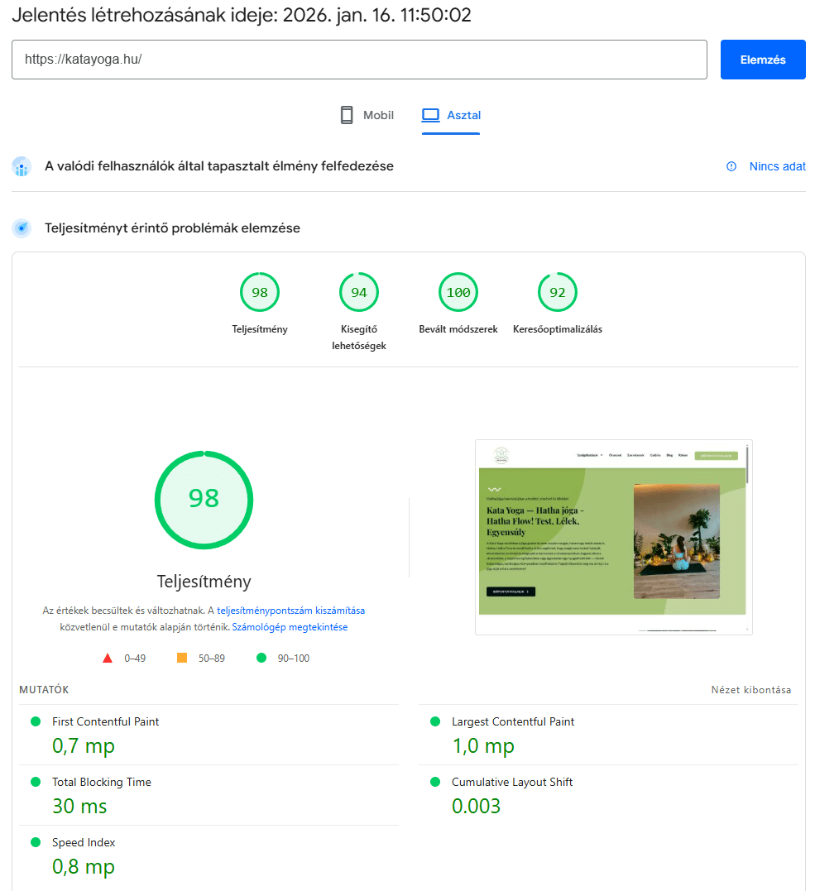
Task: Click the URL input field
Action: coord(359,60)
